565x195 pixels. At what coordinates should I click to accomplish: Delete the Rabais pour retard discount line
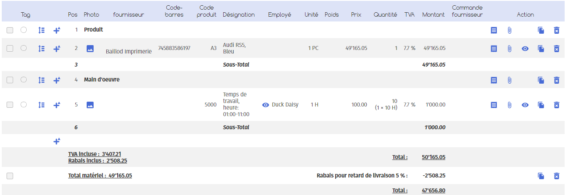point(556,176)
